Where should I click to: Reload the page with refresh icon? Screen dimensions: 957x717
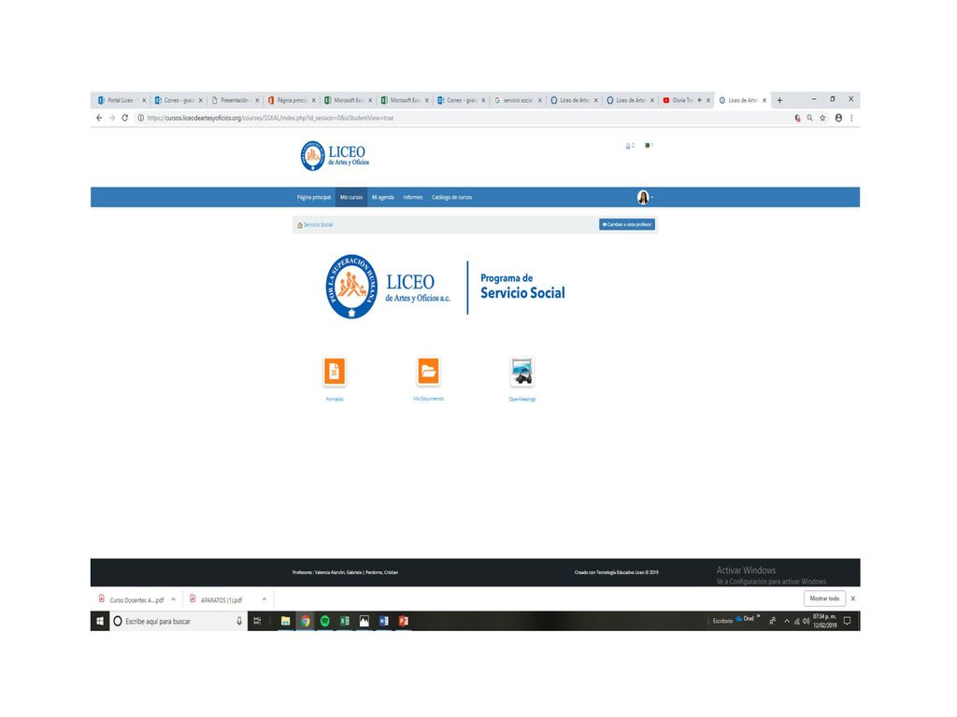coord(125,118)
